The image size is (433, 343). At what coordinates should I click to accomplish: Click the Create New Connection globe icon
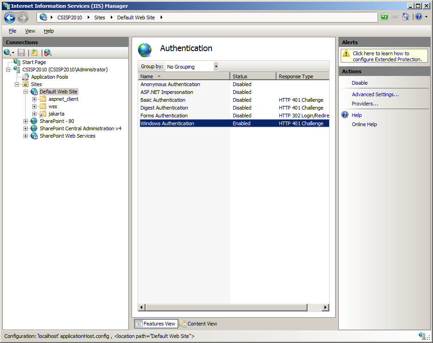pyautogui.click(x=7, y=52)
